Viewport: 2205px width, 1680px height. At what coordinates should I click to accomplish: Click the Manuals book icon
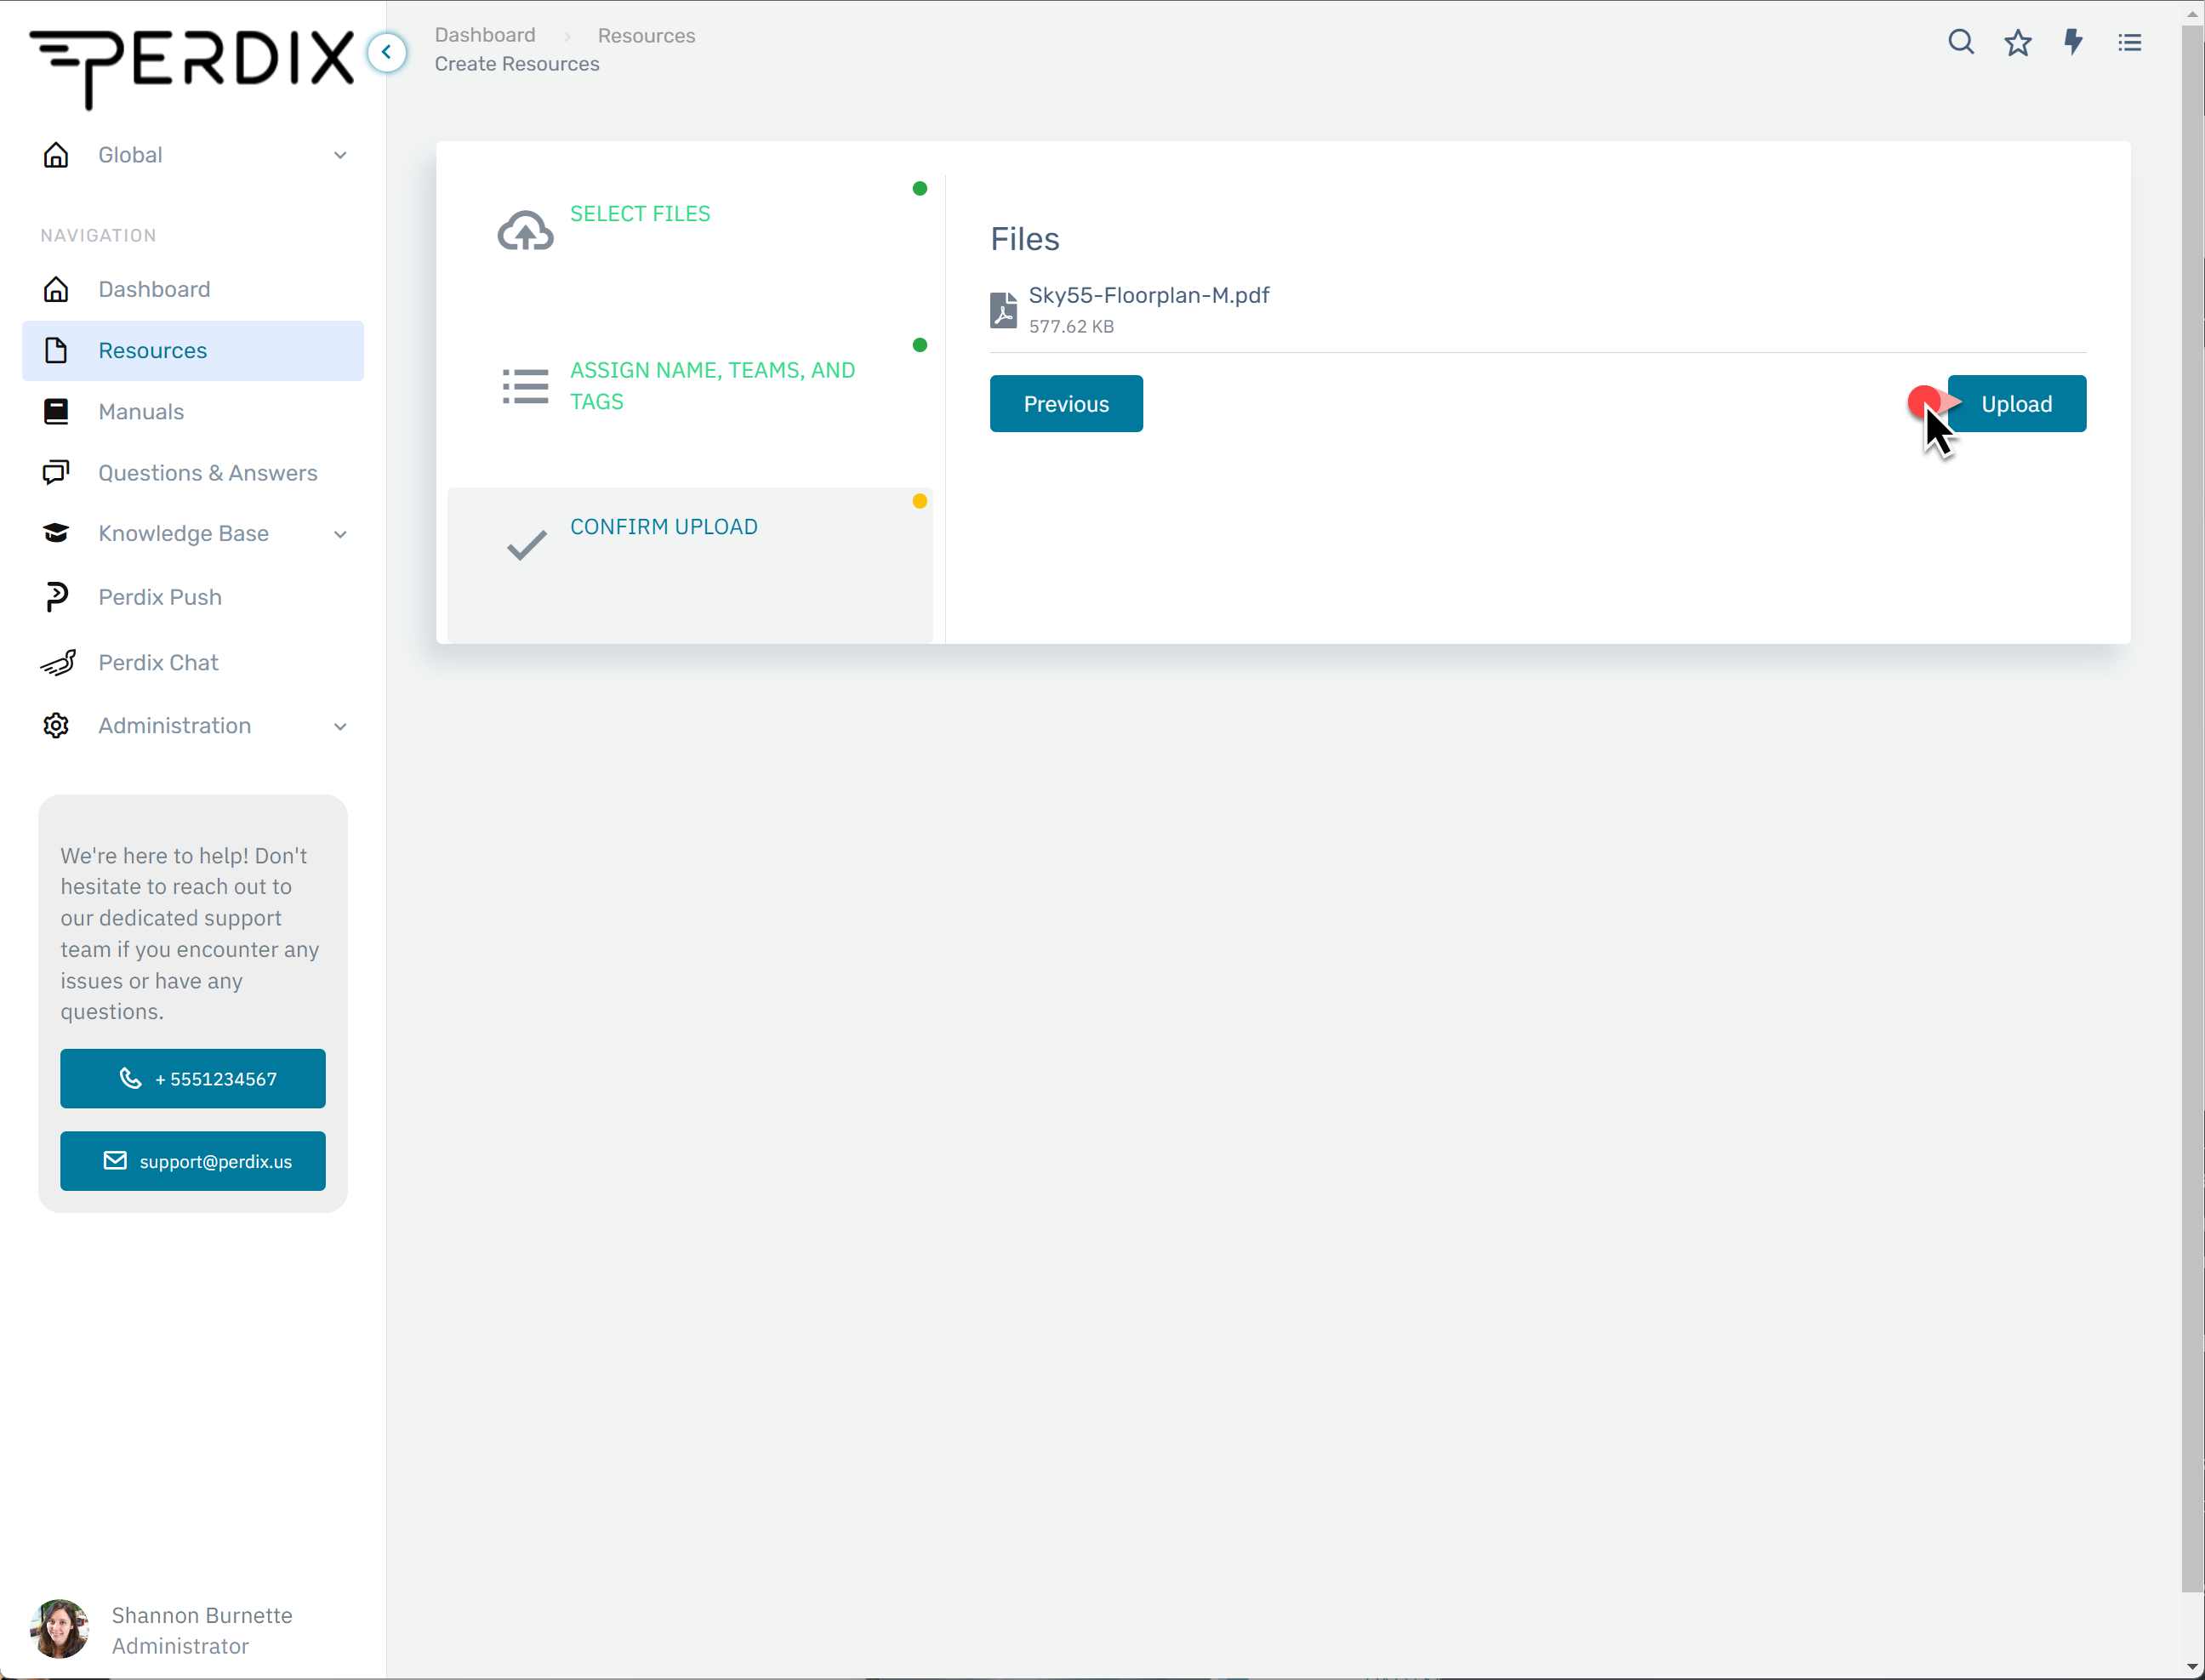tap(56, 411)
